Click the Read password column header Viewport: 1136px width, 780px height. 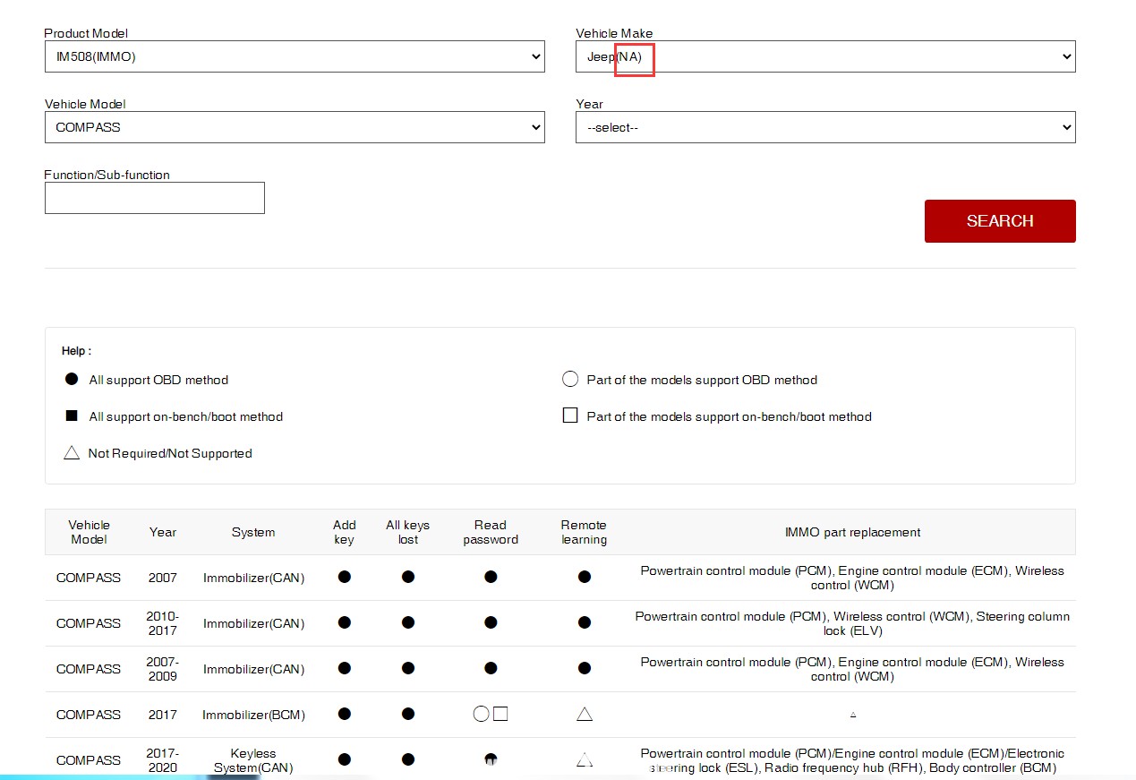(x=491, y=532)
